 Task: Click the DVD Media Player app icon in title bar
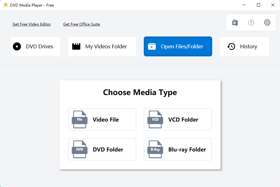coord(6,5)
